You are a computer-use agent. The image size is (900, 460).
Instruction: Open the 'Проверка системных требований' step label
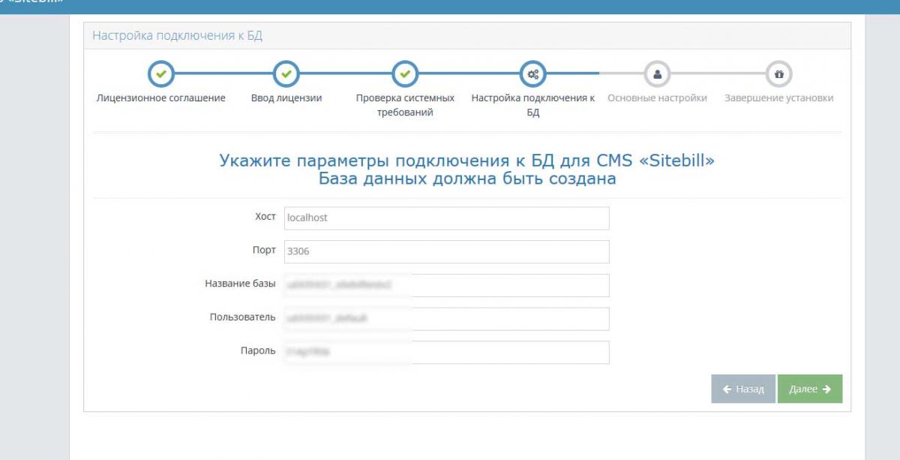pos(405,105)
